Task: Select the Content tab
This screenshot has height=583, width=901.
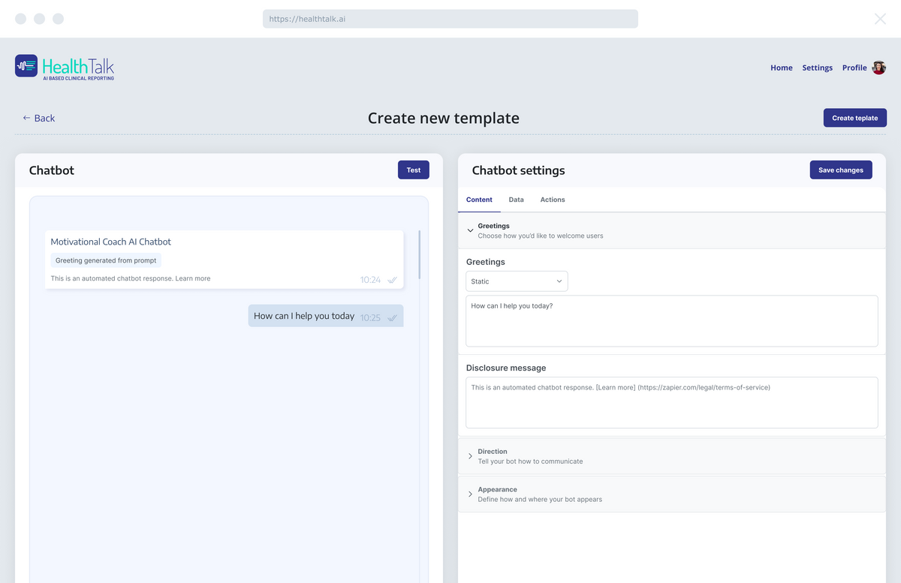Action: 479,200
